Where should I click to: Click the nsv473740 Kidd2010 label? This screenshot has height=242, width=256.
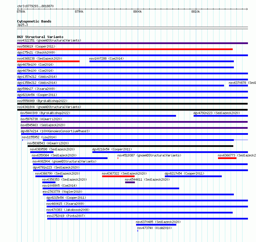155,228
